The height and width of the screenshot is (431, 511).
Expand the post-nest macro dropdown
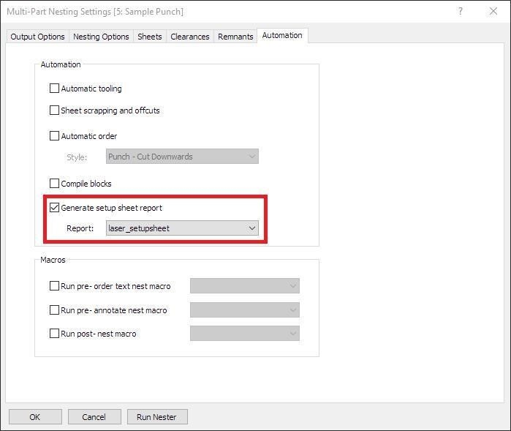(244, 334)
